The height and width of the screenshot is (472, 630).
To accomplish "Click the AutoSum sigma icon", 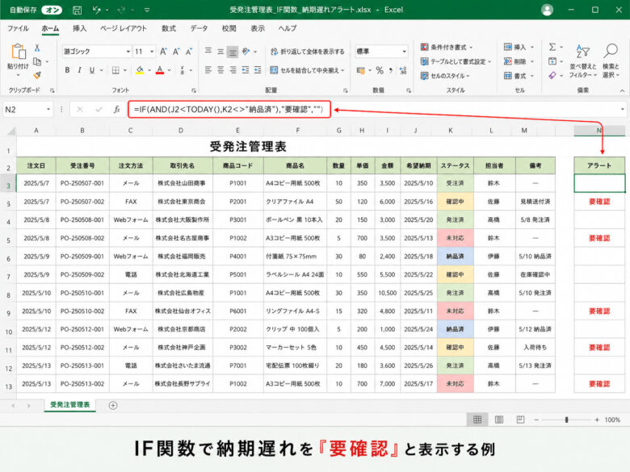I will click(552, 47).
